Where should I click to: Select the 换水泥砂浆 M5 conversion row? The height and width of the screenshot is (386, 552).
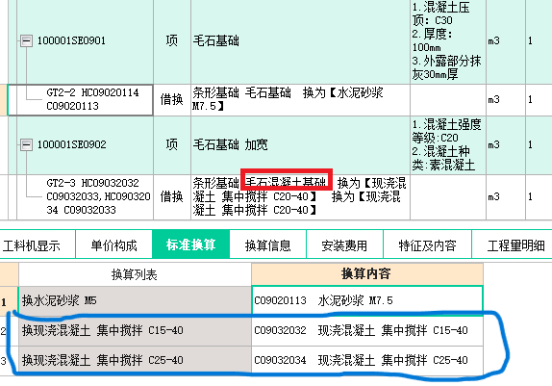tap(135, 300)
